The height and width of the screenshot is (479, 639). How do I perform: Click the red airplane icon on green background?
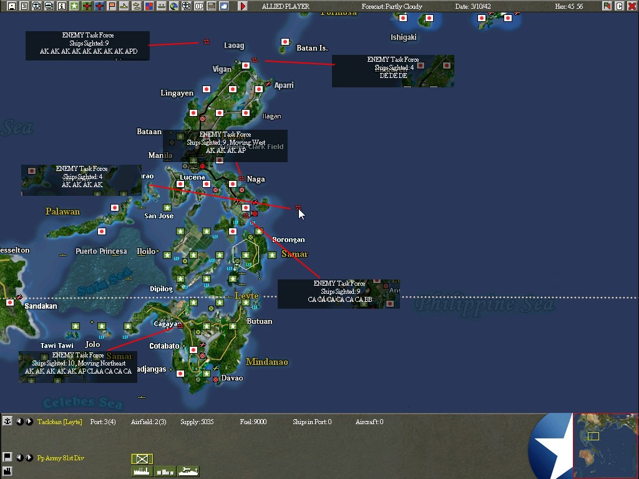pos(86,6)
